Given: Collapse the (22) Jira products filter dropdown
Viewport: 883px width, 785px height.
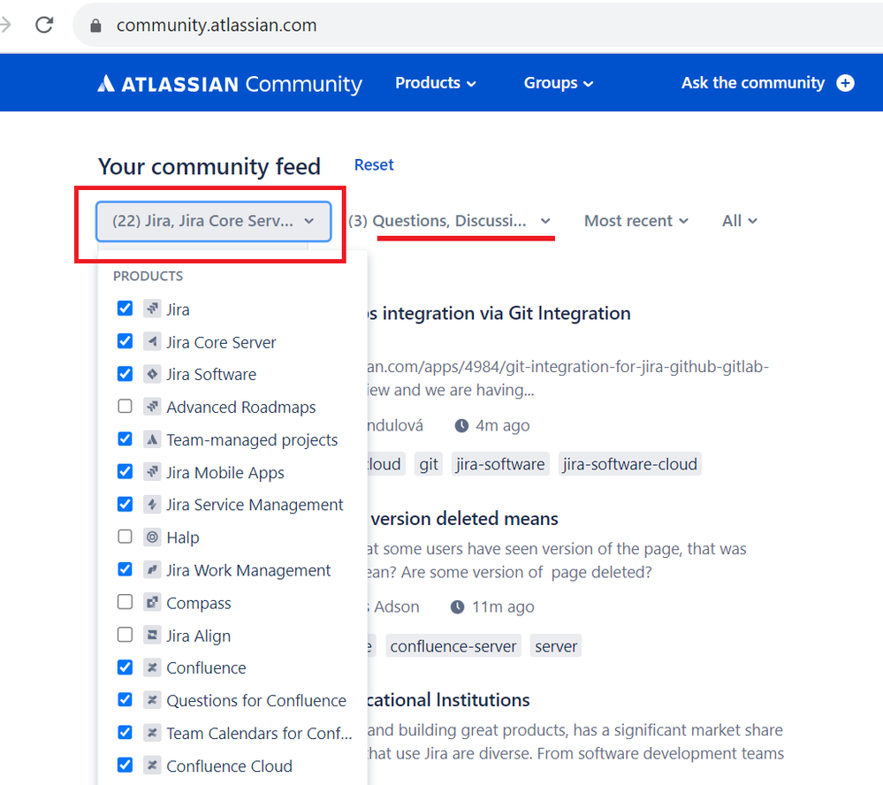Looking at the screenshot, I should tap(213, 221).
